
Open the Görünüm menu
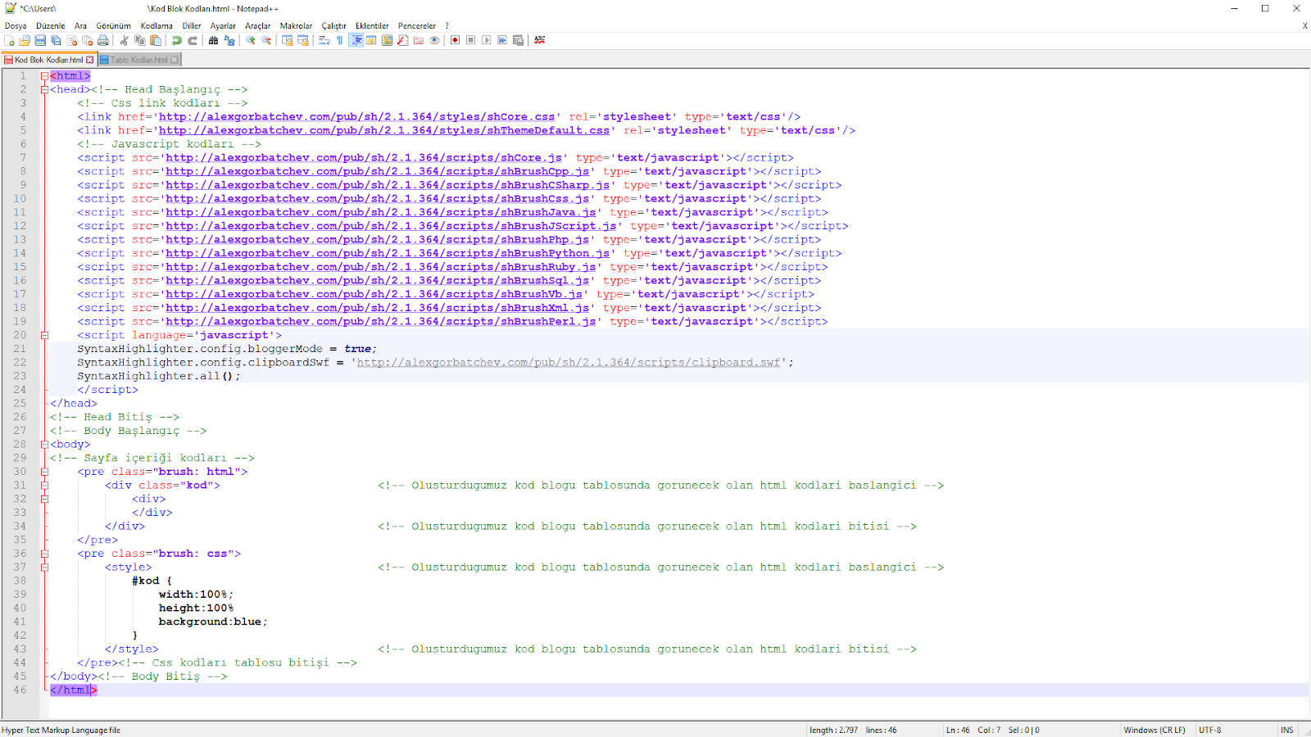pyautogui.click(x=113, y=25)
